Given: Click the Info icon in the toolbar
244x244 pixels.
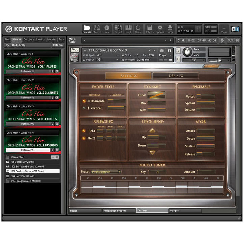Looking at the screenshot, I should pos(107,29).
